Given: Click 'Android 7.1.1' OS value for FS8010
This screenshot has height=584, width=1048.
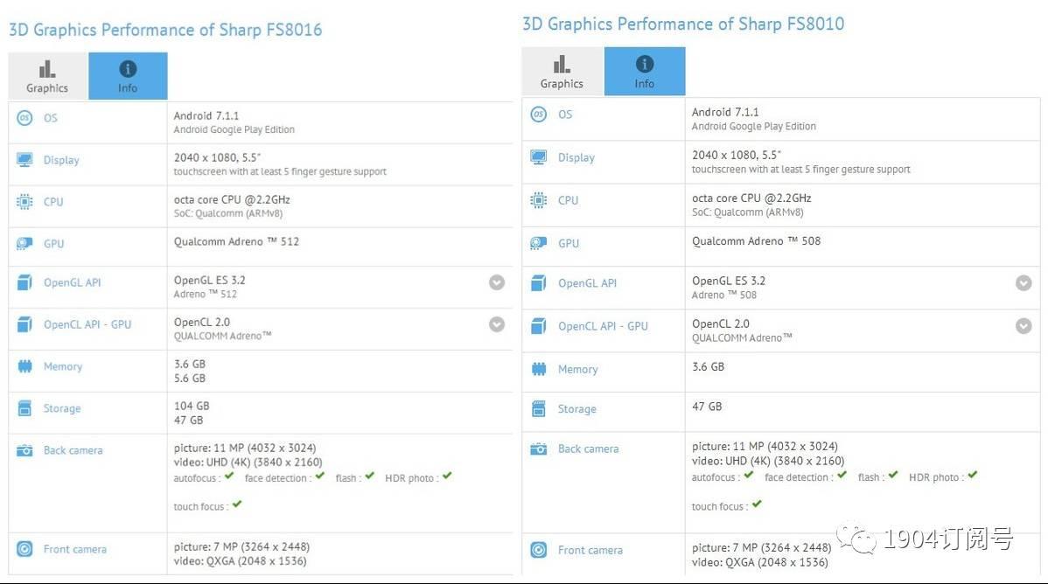Looking at the screenshot, I should 725,112.
